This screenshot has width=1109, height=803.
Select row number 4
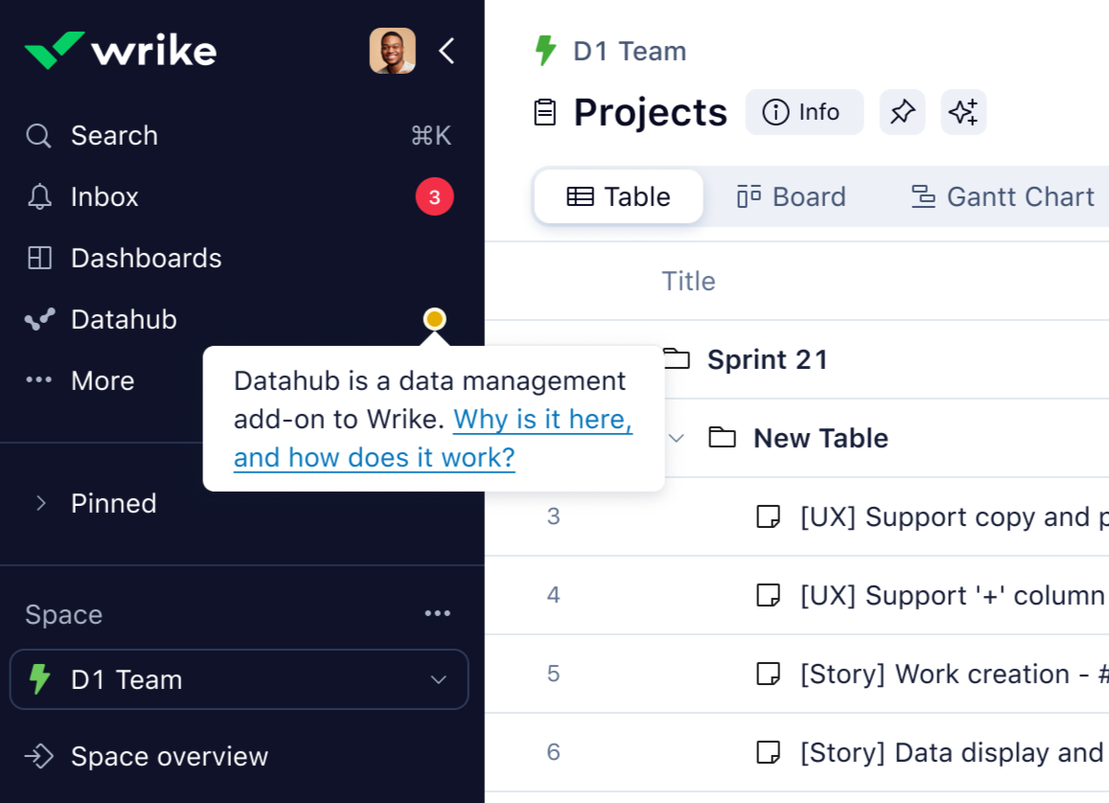553,595
